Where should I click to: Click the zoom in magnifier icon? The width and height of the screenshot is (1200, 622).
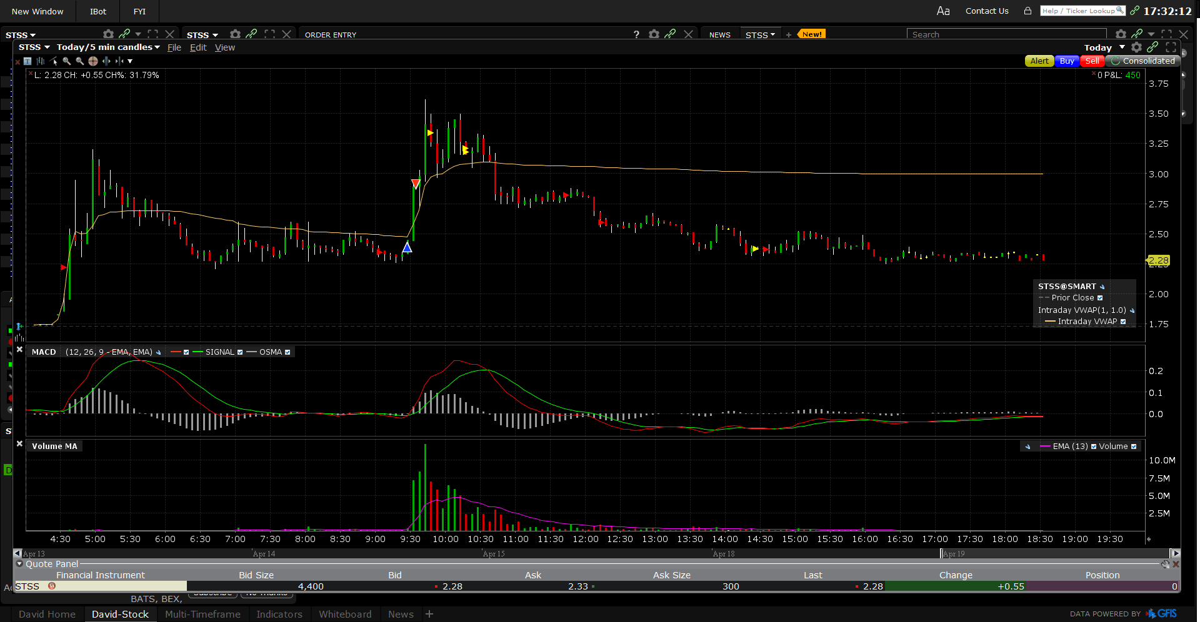tap(67, 61)
